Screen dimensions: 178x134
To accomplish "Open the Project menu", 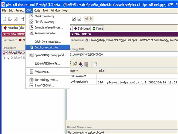I will pos(20,11).
